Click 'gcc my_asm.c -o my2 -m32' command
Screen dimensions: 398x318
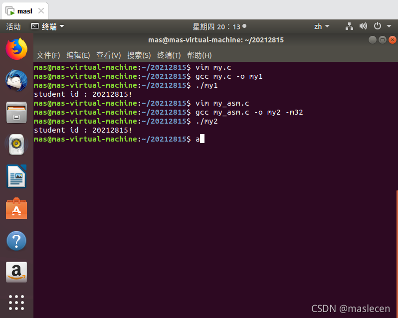[x=249, y=112]
